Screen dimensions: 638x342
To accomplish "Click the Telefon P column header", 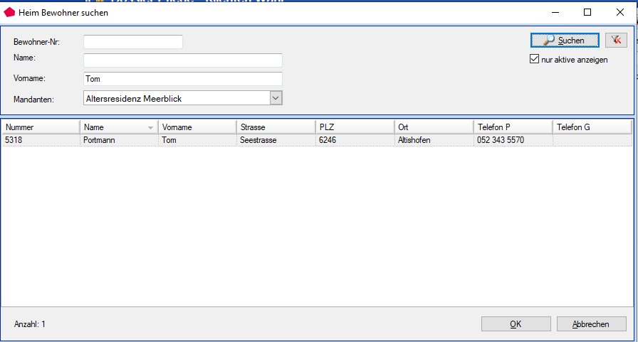I will (x=513, y=127).
